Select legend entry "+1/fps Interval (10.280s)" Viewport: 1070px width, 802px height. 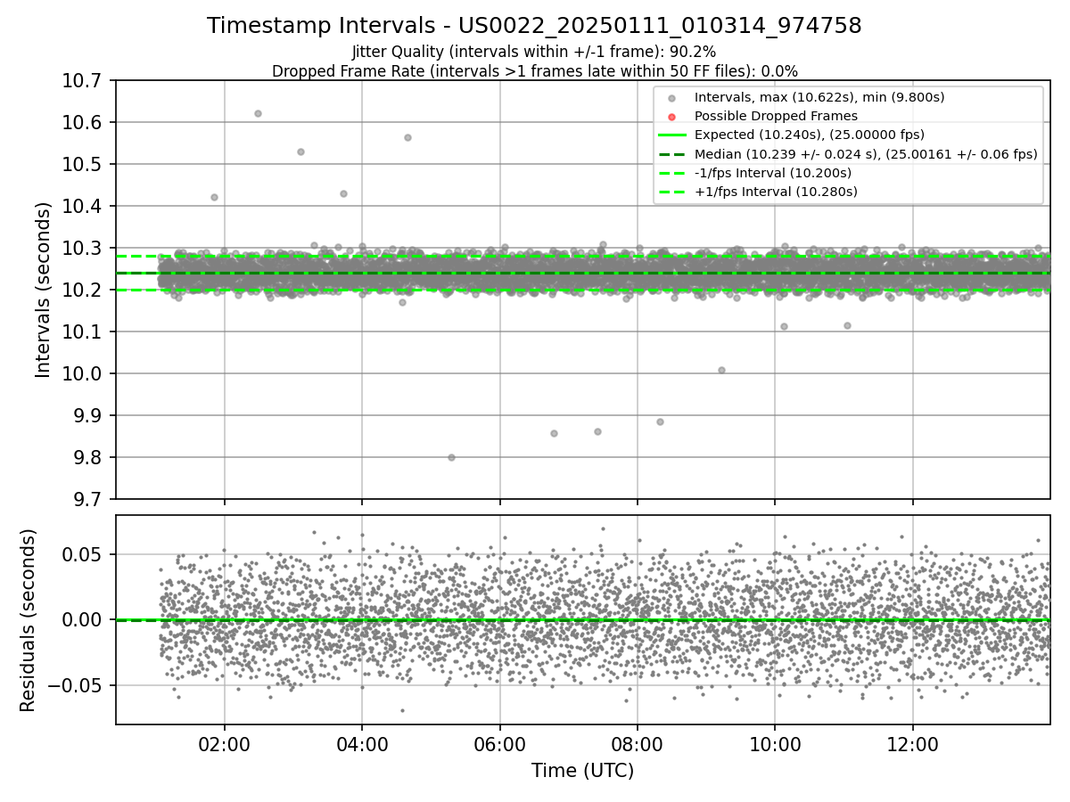click(776, 192)
